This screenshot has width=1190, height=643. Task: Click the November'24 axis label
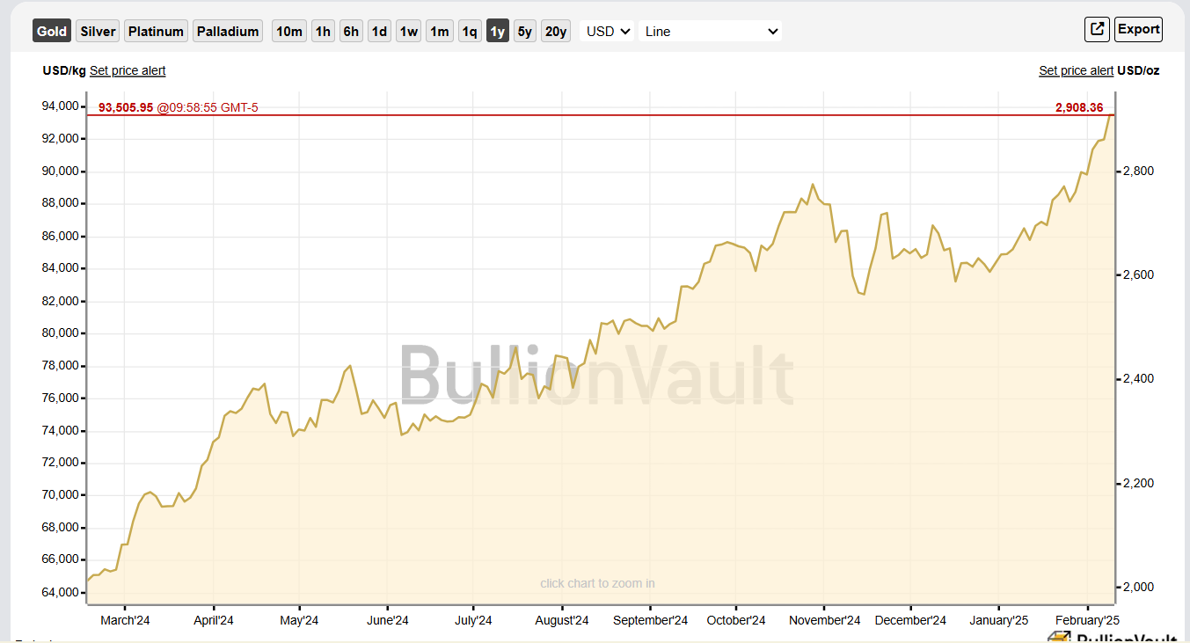pyautogui.click(x=824, y=620)
